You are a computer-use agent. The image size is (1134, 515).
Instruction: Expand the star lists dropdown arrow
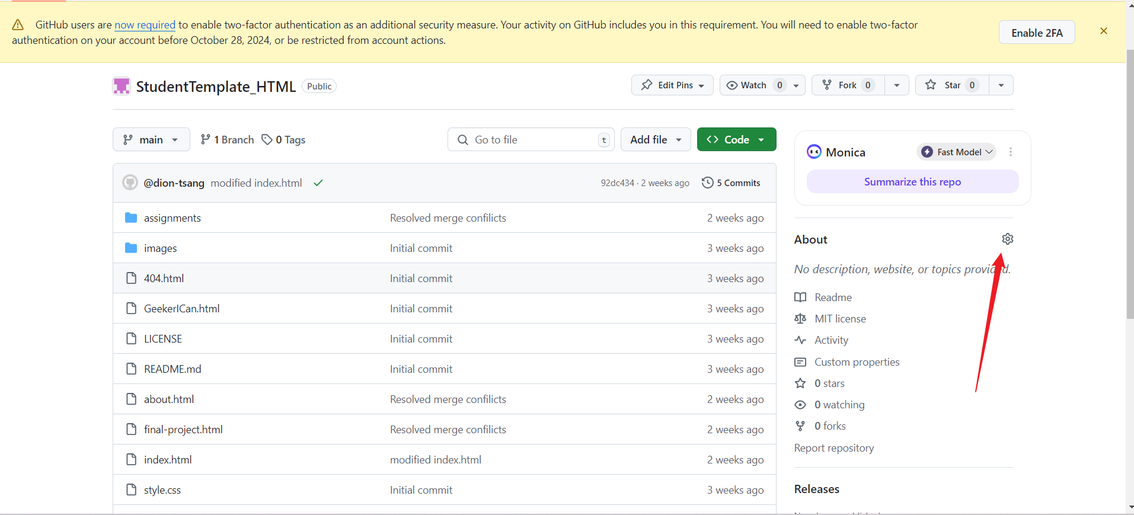tap(1001, 85)
